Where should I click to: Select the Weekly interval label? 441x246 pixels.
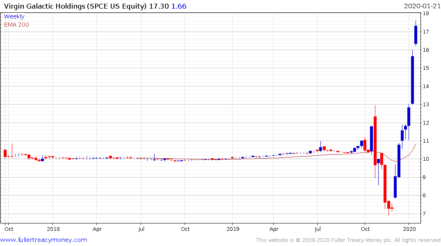point(14,16)
